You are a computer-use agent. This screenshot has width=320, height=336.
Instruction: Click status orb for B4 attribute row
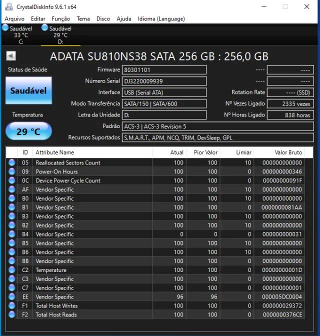coord(12,234)
